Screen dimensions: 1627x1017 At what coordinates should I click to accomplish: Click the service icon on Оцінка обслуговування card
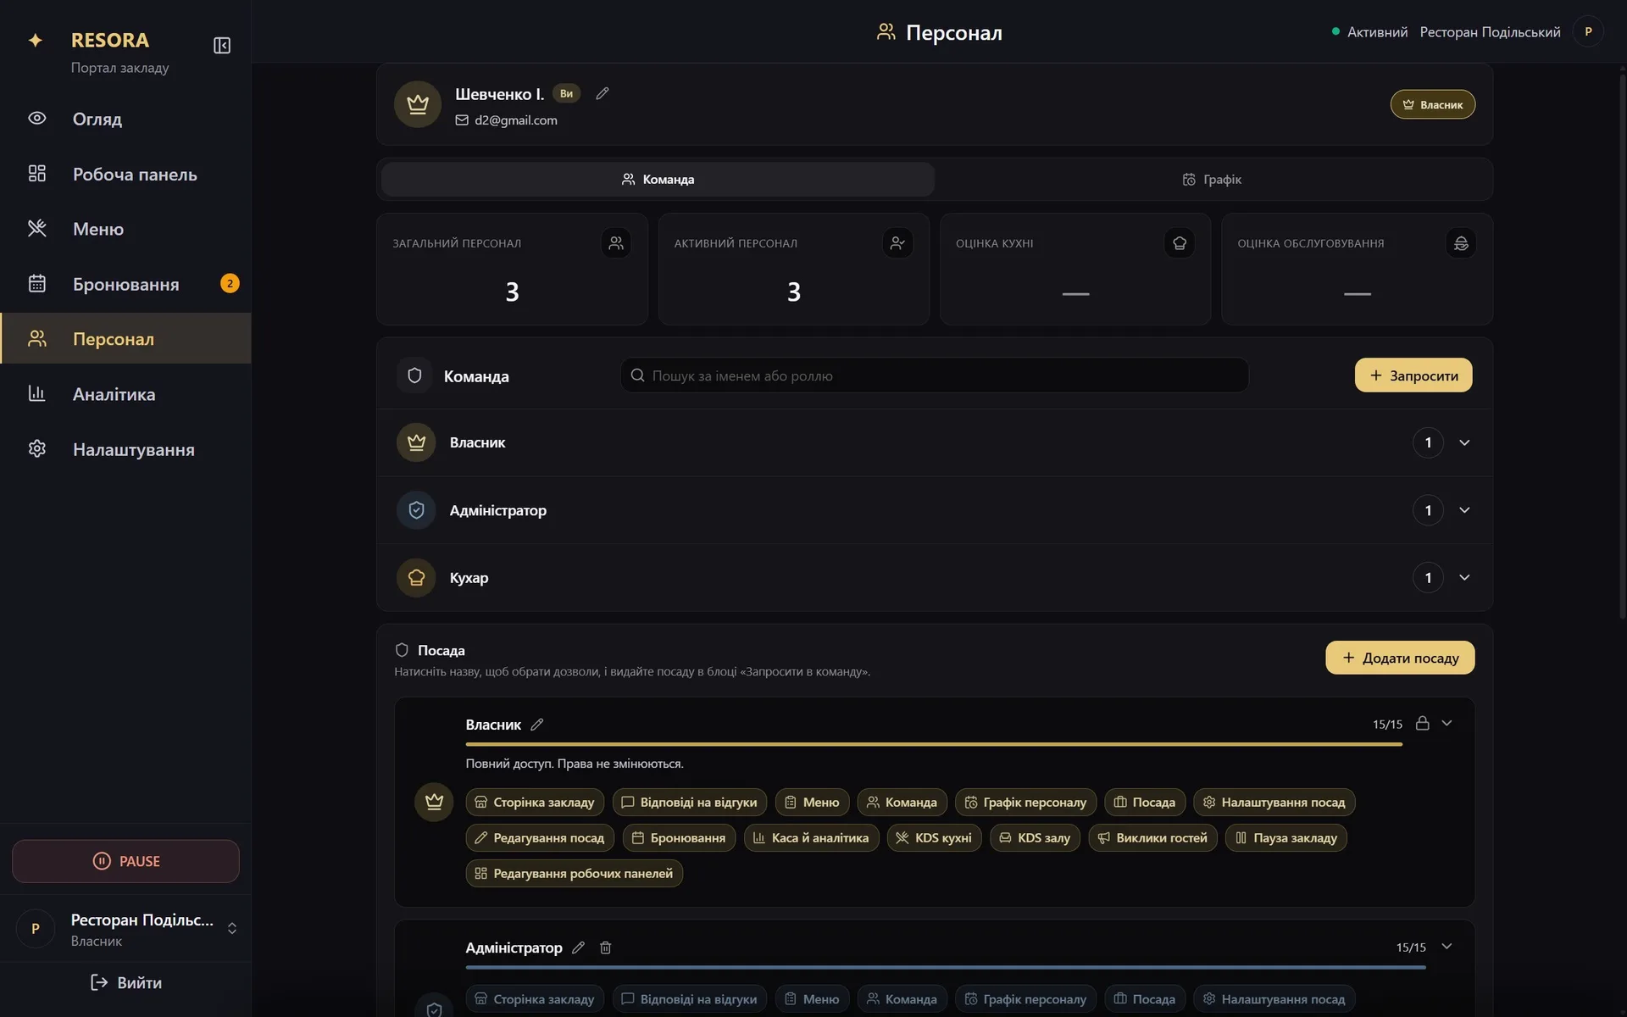coord(1461,243)
